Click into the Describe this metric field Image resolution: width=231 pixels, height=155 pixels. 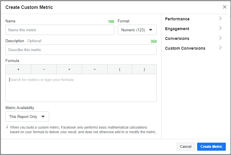click(x=81, y=50)
